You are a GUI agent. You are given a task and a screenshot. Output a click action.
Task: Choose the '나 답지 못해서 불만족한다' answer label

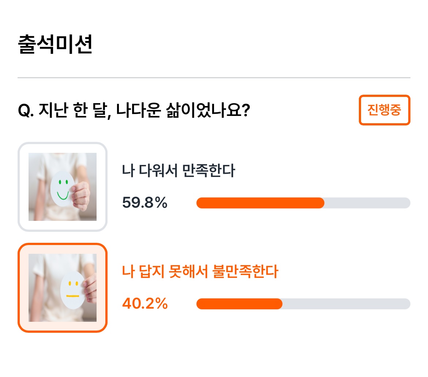point(200,271)
